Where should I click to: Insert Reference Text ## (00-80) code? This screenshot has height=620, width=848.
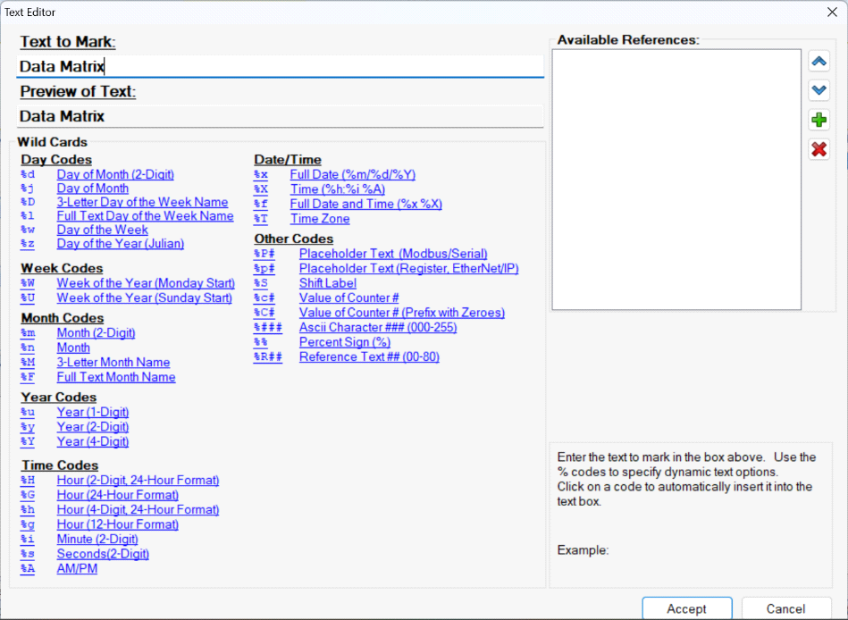369,357
